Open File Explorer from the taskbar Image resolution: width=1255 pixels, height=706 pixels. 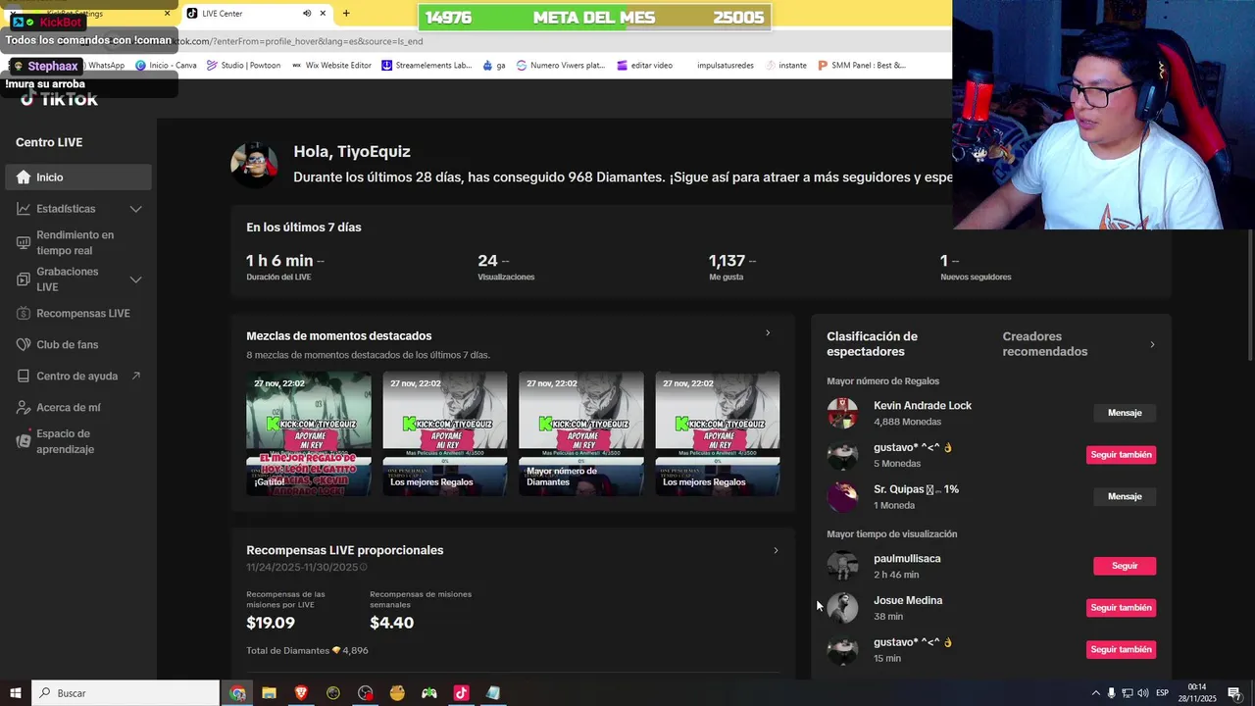tap(269, 693)
